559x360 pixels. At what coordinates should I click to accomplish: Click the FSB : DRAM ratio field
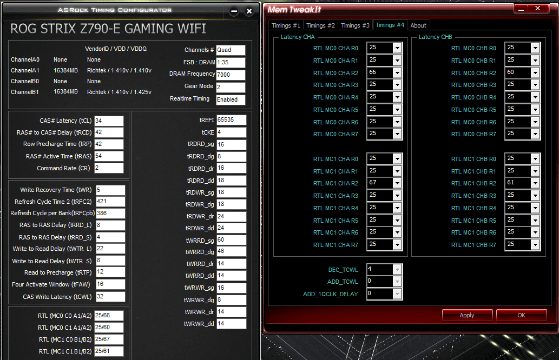[231, 62]
